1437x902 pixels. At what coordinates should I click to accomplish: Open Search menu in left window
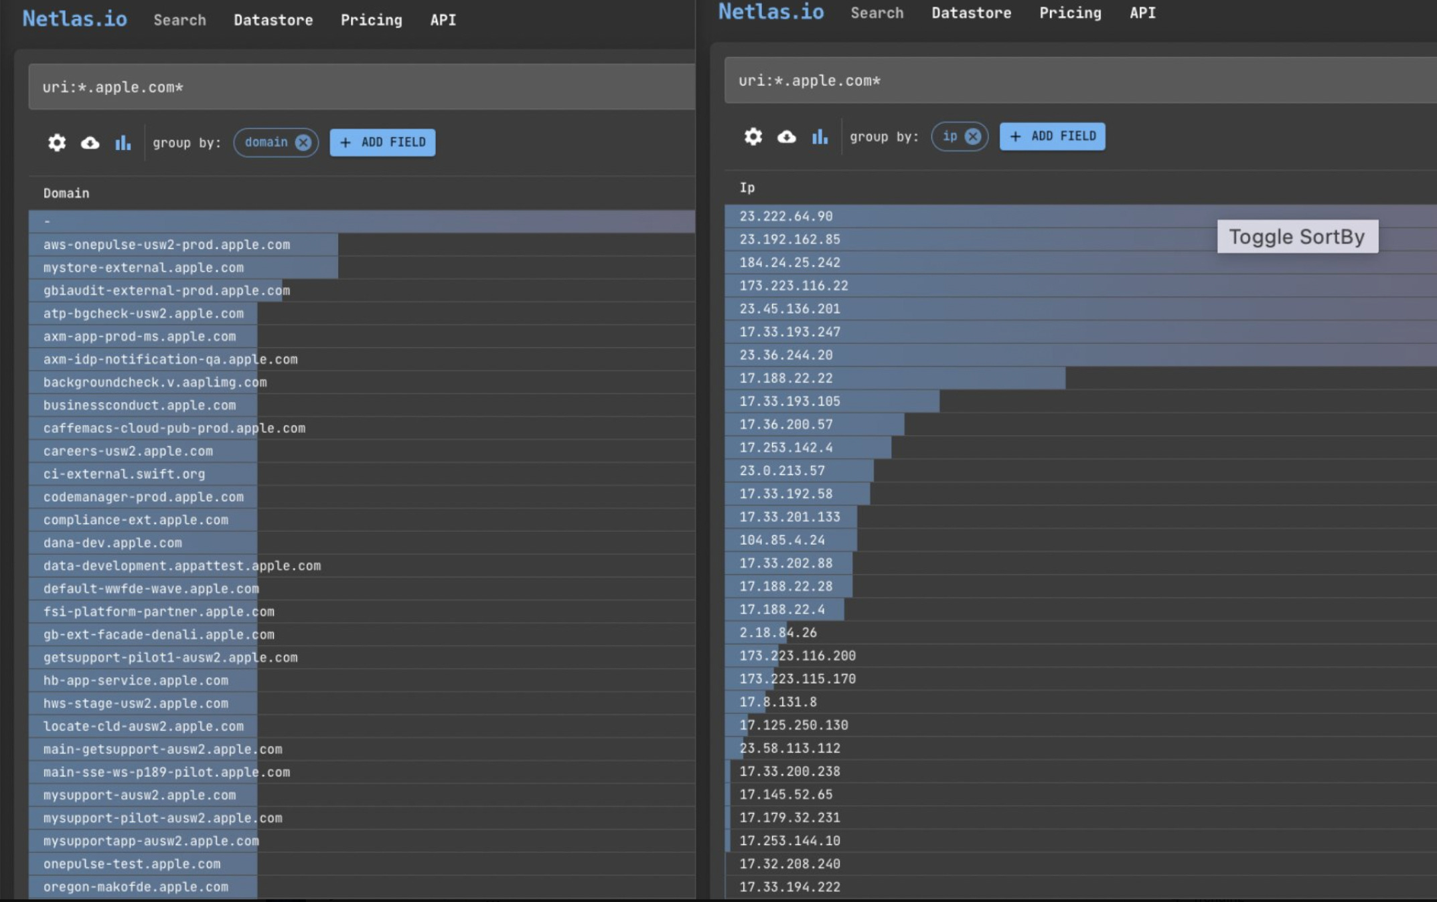point(179,20)
